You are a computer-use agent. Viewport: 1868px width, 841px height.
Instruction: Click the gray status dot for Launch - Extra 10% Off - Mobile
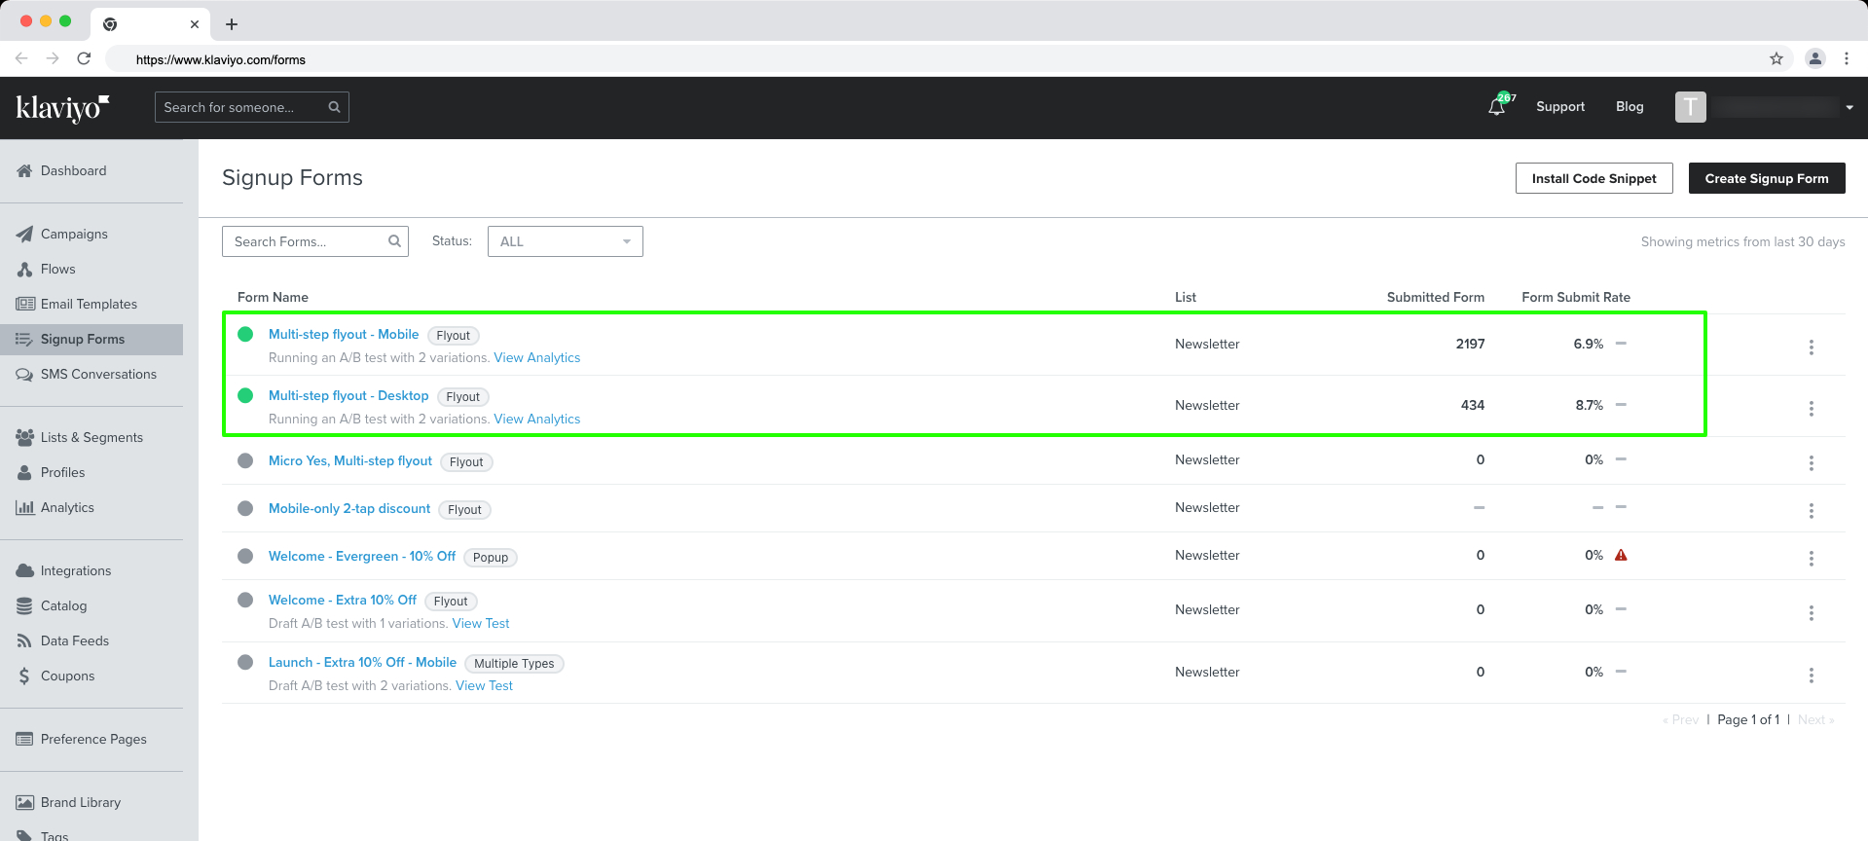click(x=245, y=662)
